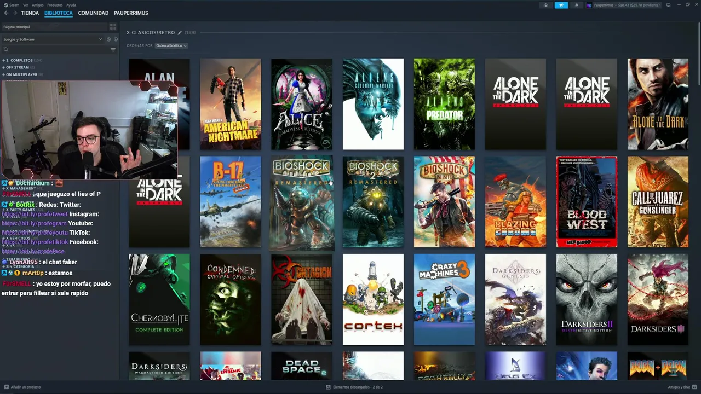This screenshot has height=394, width=701.
Task: Open Condemned Criminal Origins cover
Action: (x=231, y=299)
